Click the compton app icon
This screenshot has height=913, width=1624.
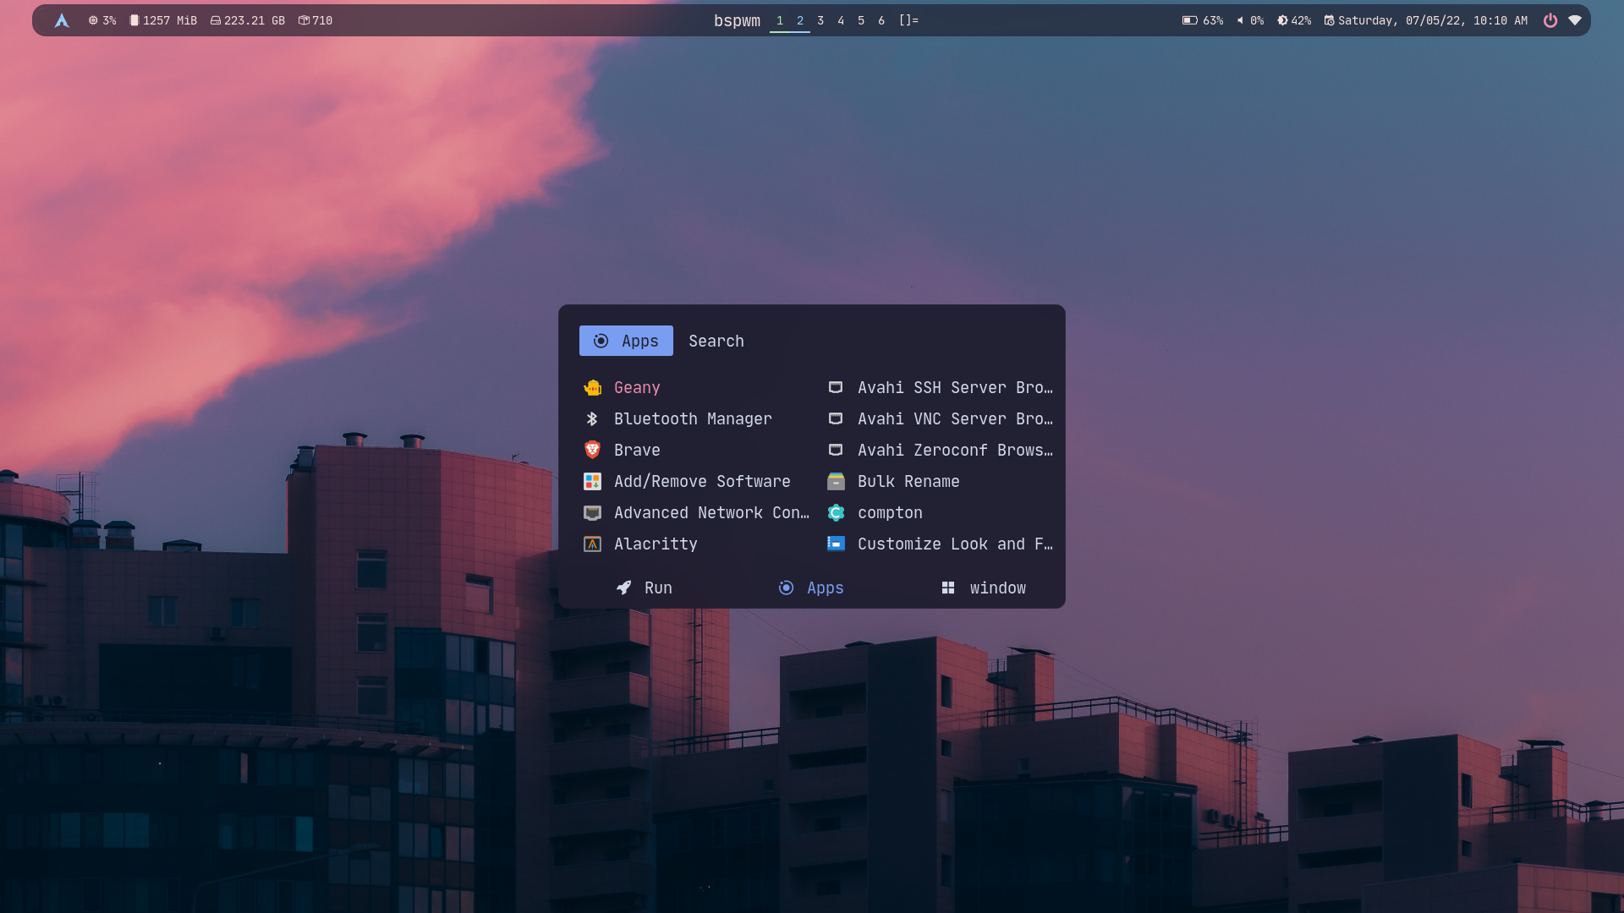click(836, 513)
